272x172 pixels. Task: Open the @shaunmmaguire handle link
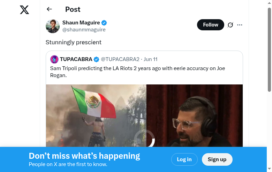[84, 30]
